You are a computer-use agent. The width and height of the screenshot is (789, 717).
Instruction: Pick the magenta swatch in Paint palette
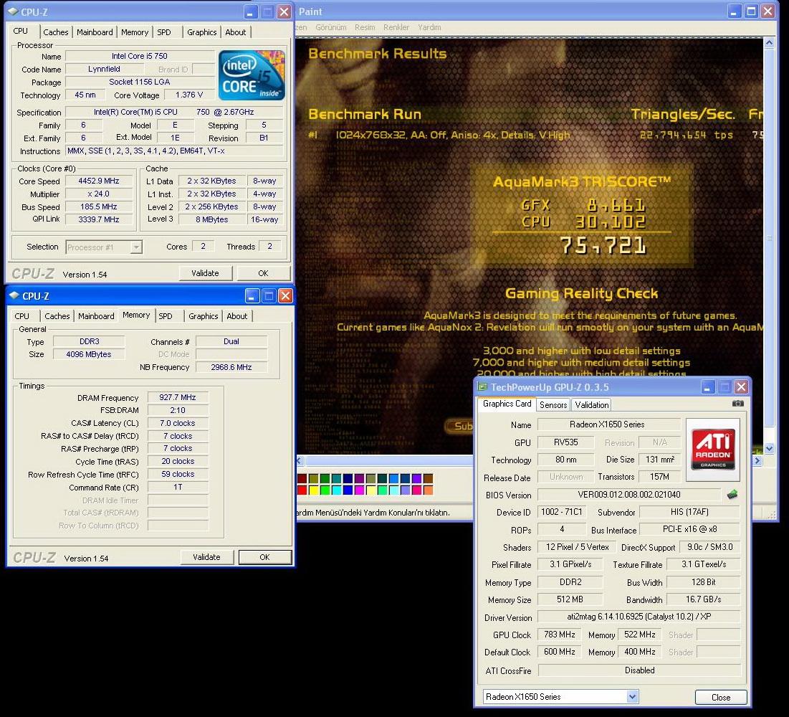359,490
